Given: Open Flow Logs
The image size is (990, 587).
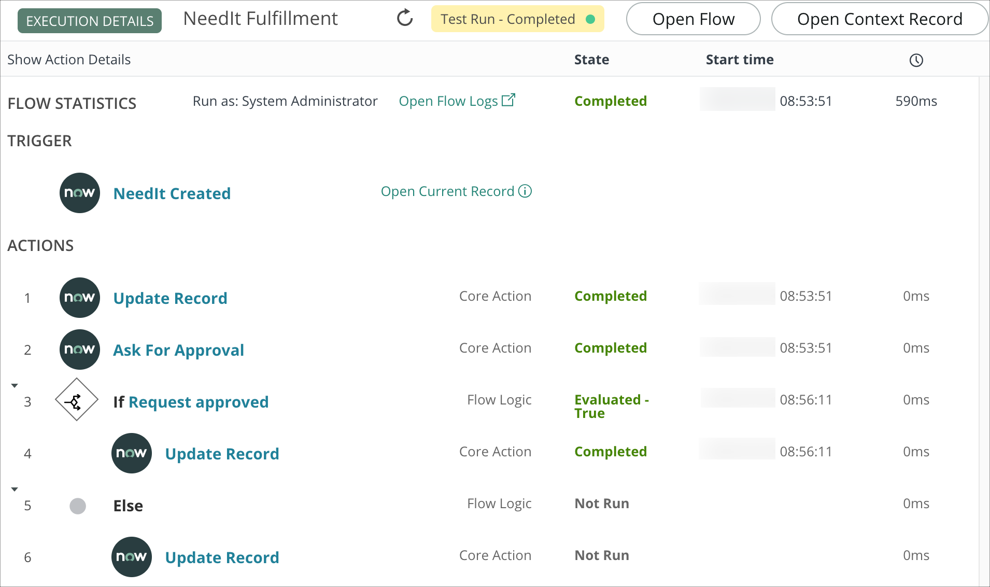Looking at the screenshot, I should point(448,101).
